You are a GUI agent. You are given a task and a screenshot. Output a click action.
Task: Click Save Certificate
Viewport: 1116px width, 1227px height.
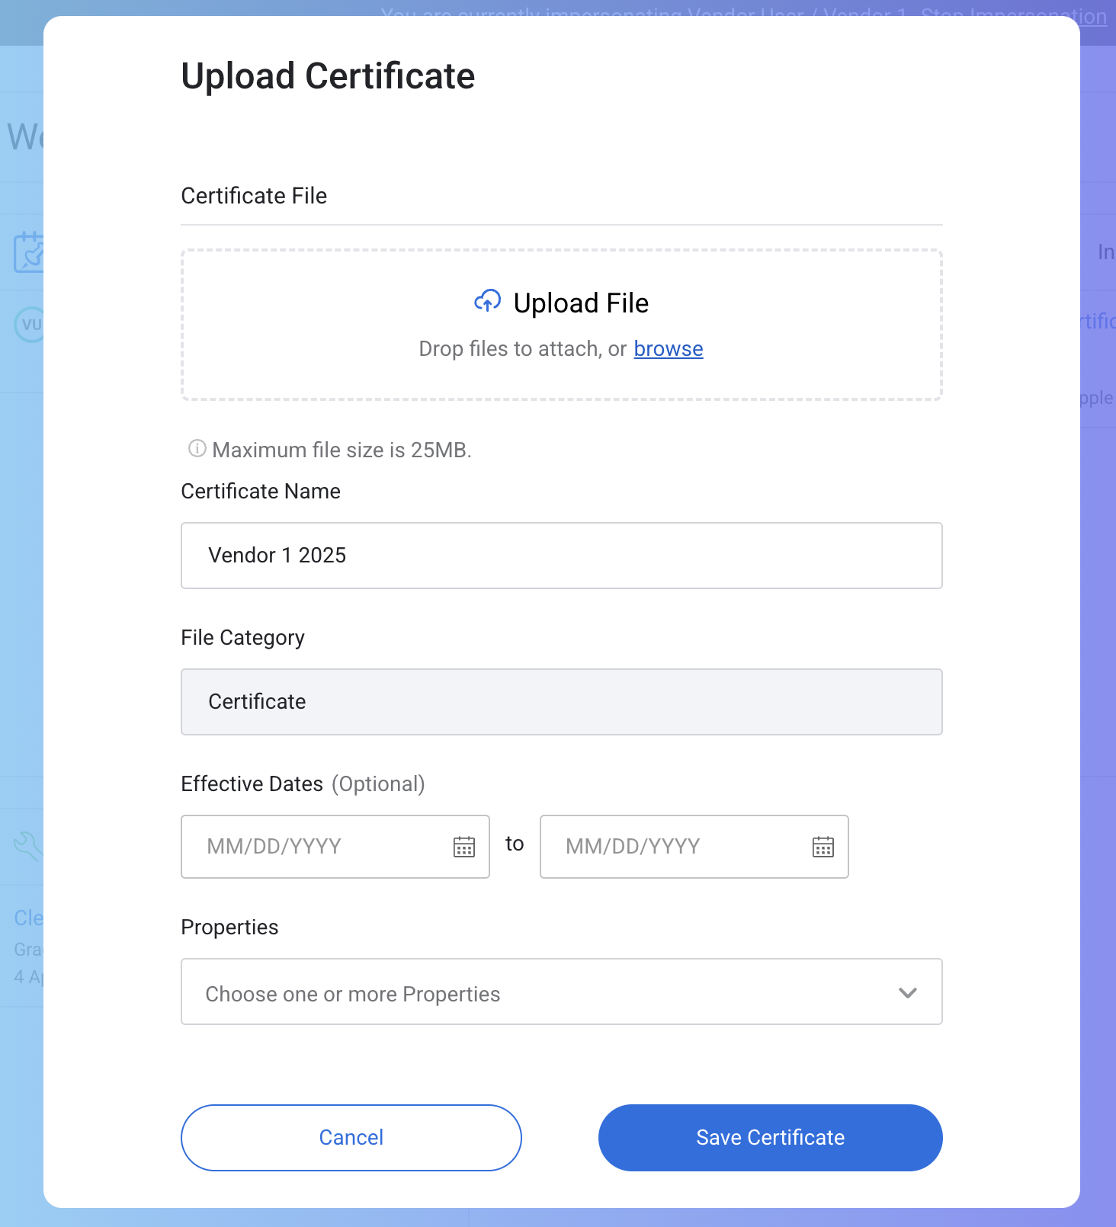(770, 1138)
